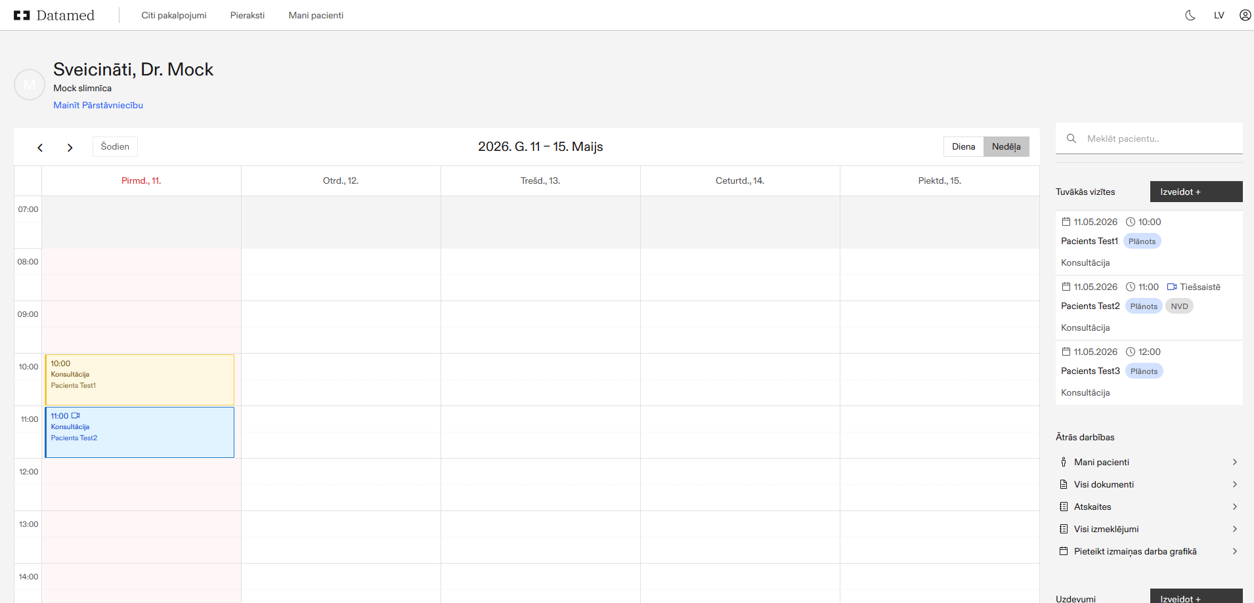Click the Šodien button

pyautogui.click(x=115, y=146)
